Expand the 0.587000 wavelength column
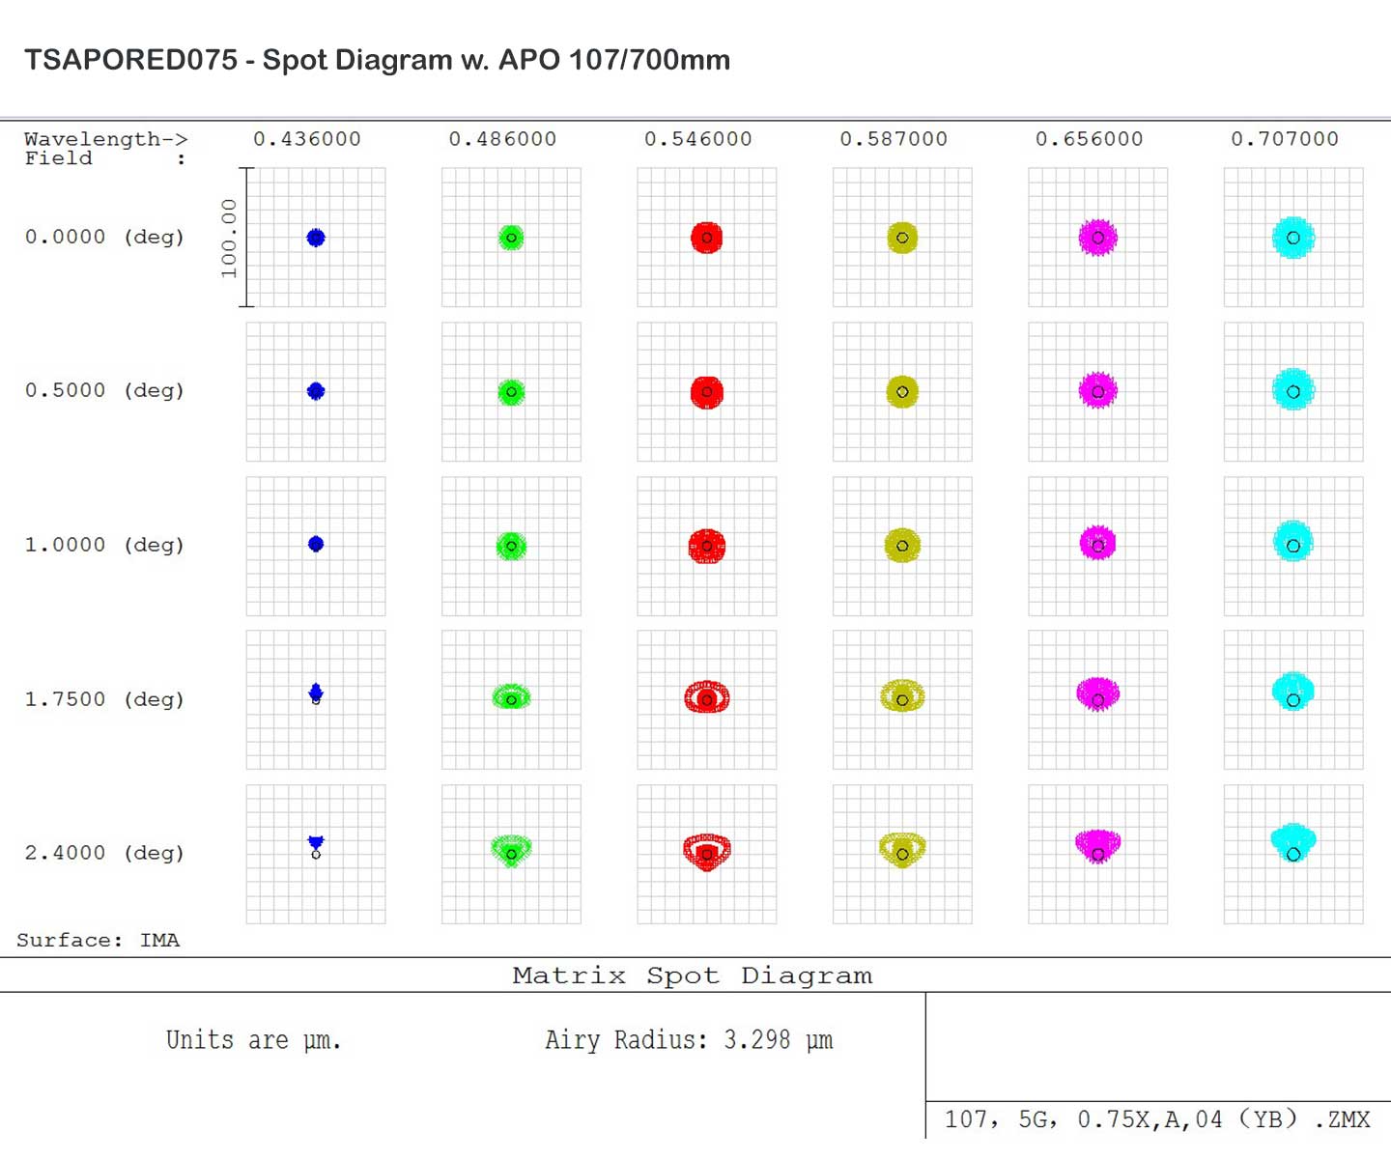 (892, 138)
